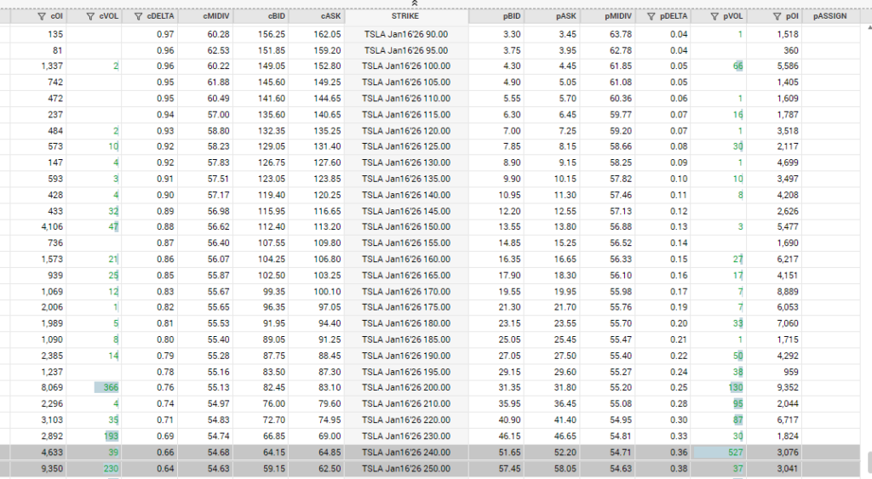Click the pBID value 57.45

509,469
